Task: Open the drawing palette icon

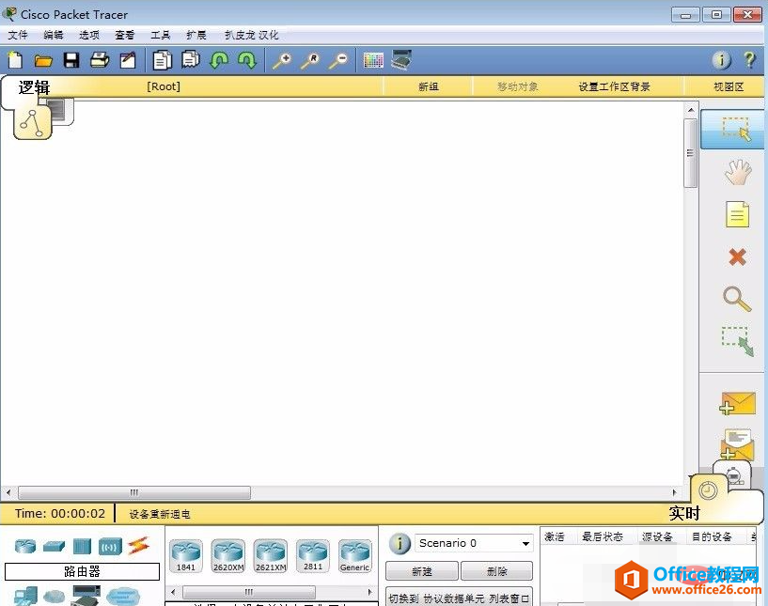Action: [373, 60]
